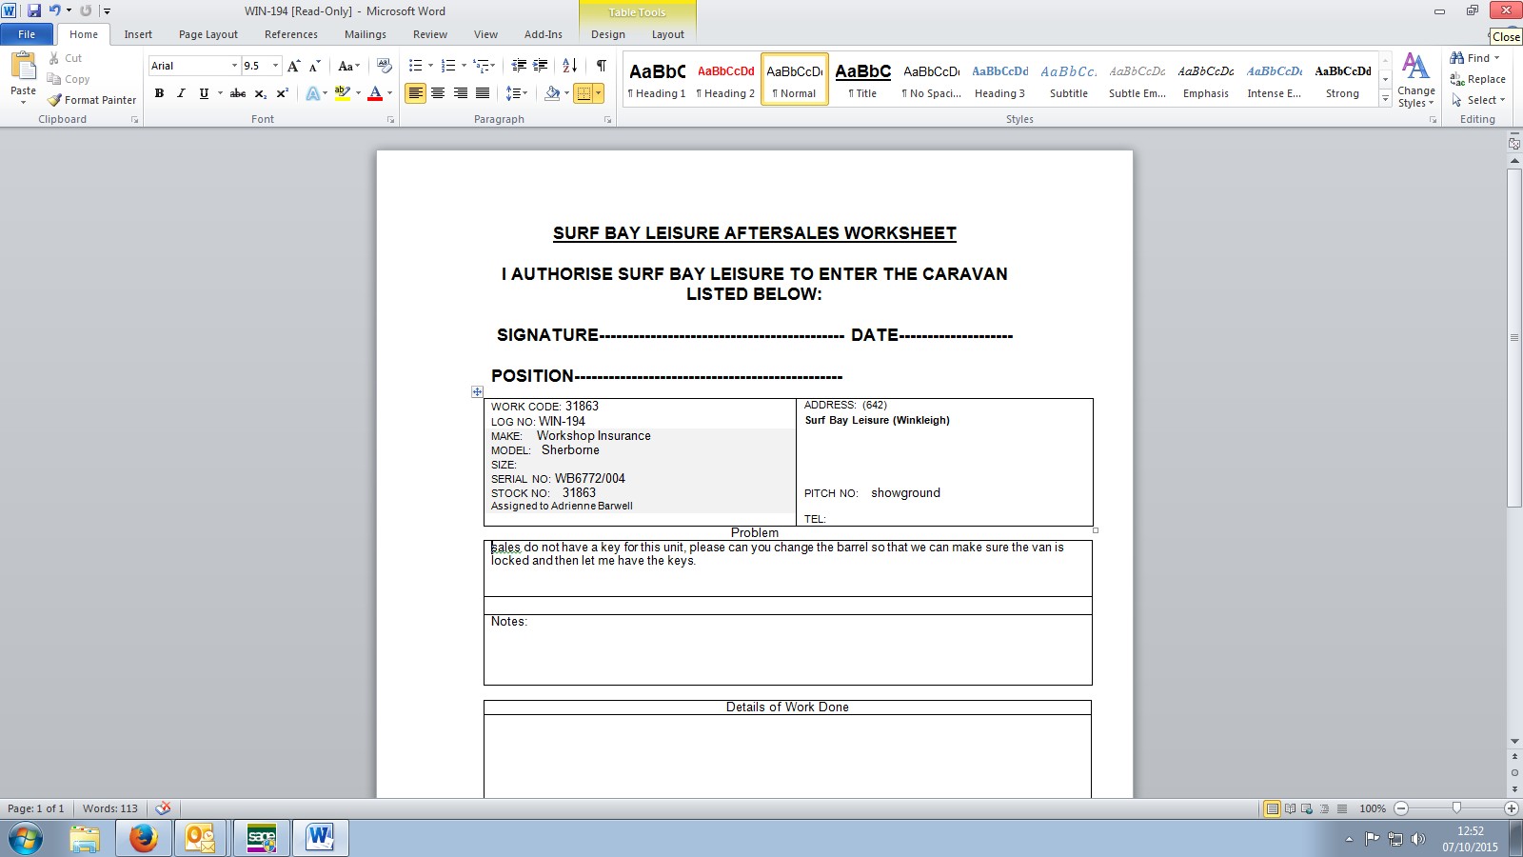This screenshot has width=1523, height=857.
Task: Grow font size with the large A icon
Action: (x=294, y=66)
